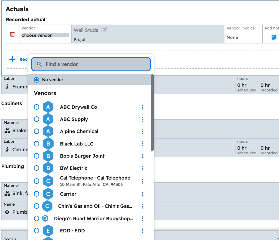The width and height of the screenshot is (279, 240).
Task: Open options menu for EDD
Action: point(143,231)
